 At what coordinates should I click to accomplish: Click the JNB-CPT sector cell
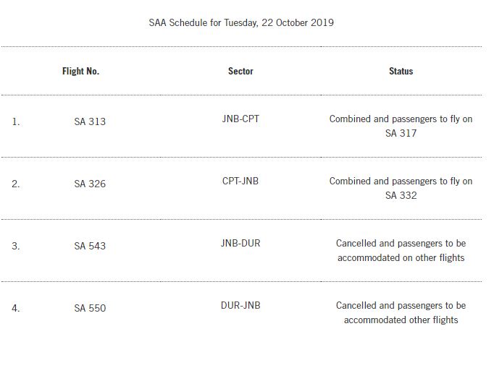pyautogui.click(x=240, y=119)
